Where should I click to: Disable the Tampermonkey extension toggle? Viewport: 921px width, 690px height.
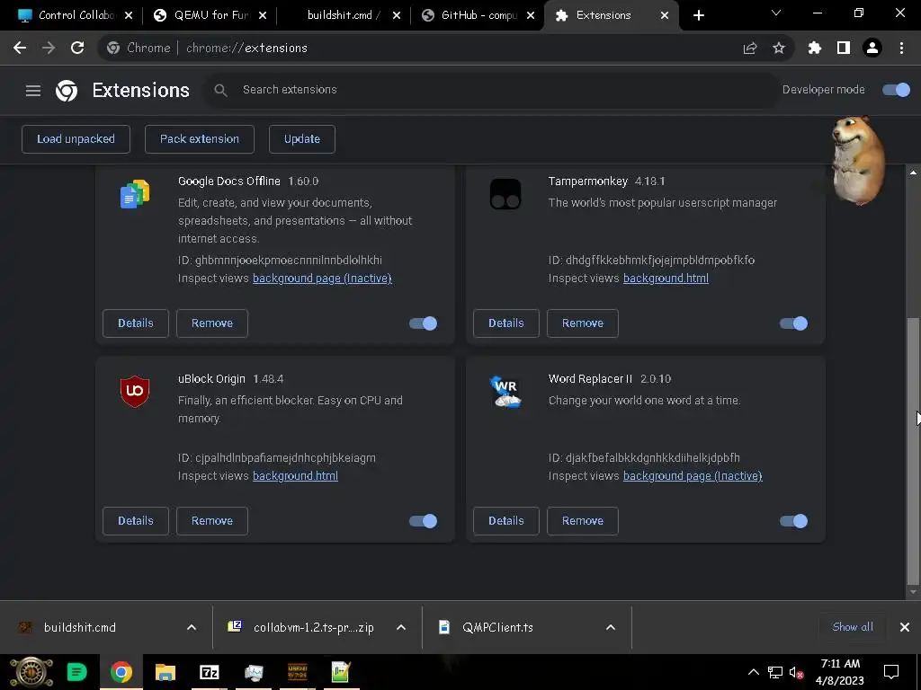pyautogui.click(x=793, y=323)
